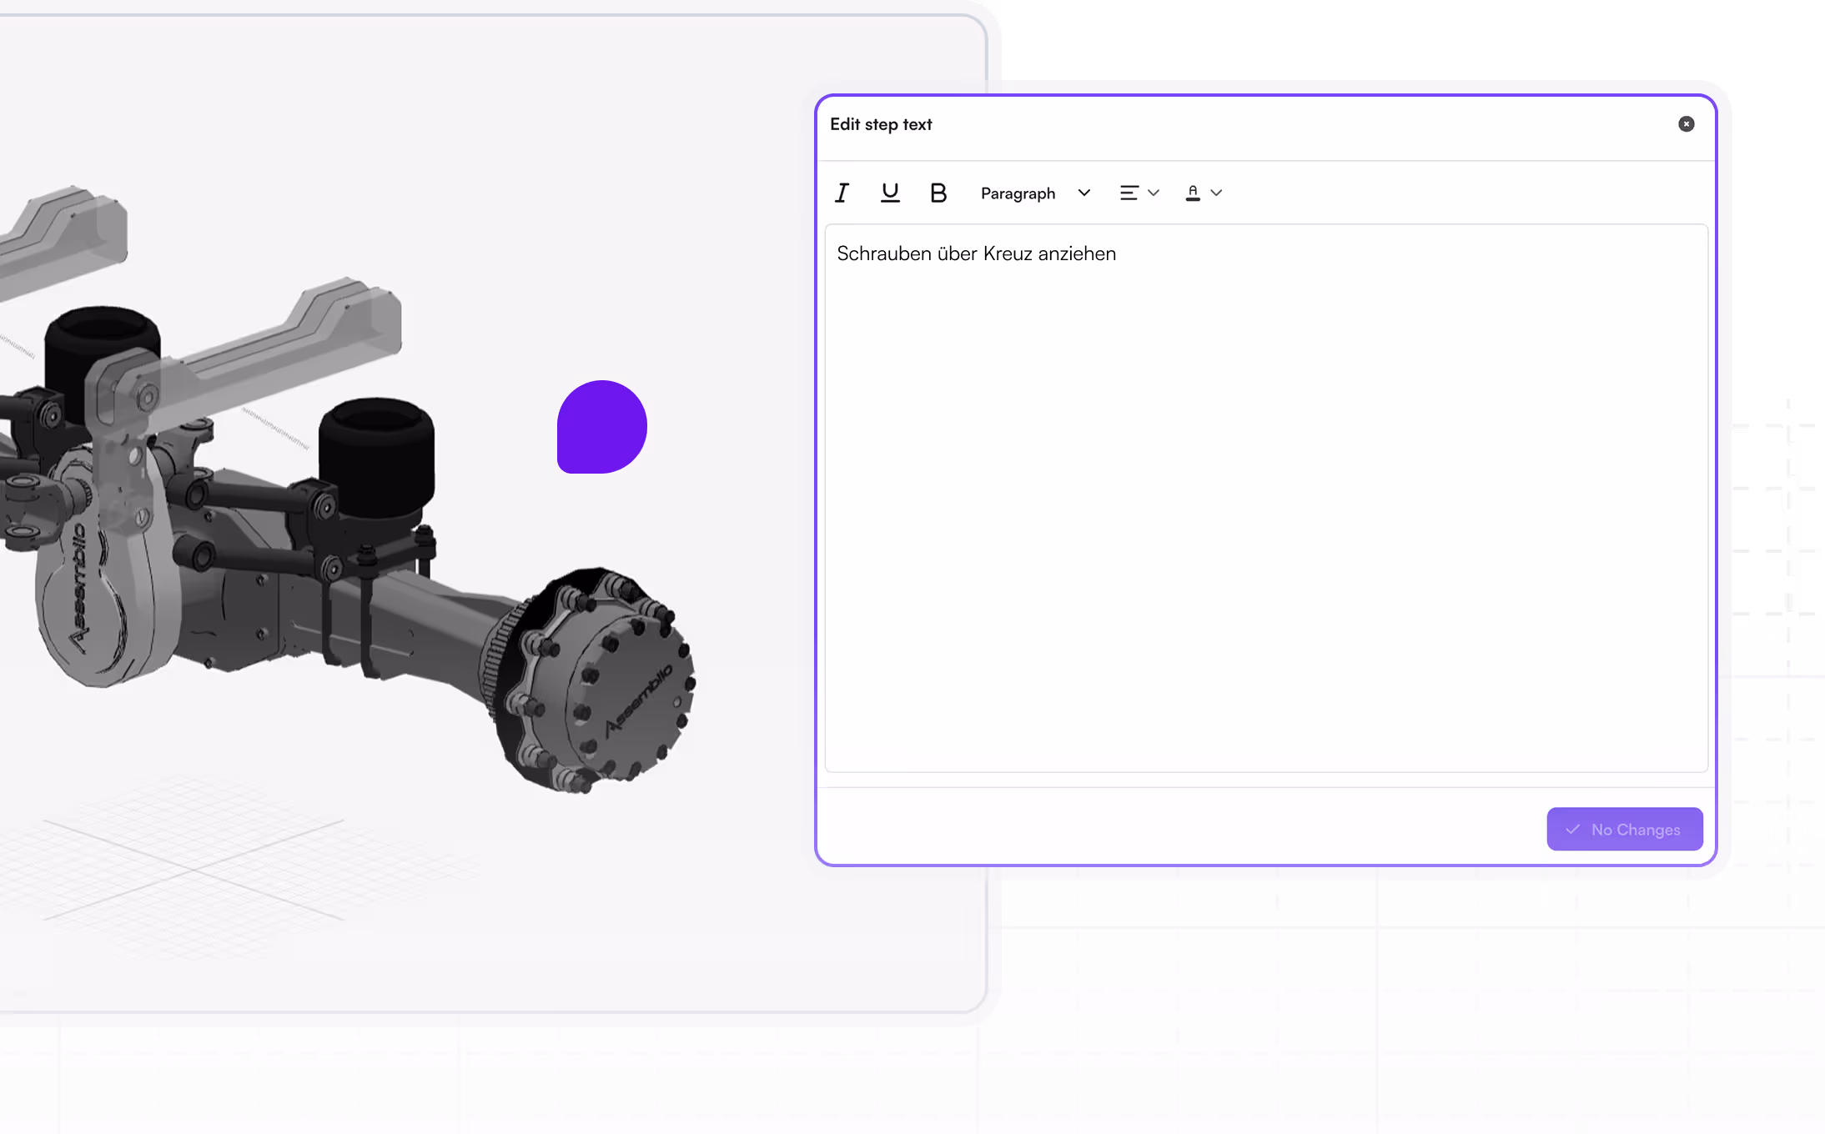1825x1134 pixels.
Task: Open the Paragraph style dropdown
Action: [x=1018, y=193]
